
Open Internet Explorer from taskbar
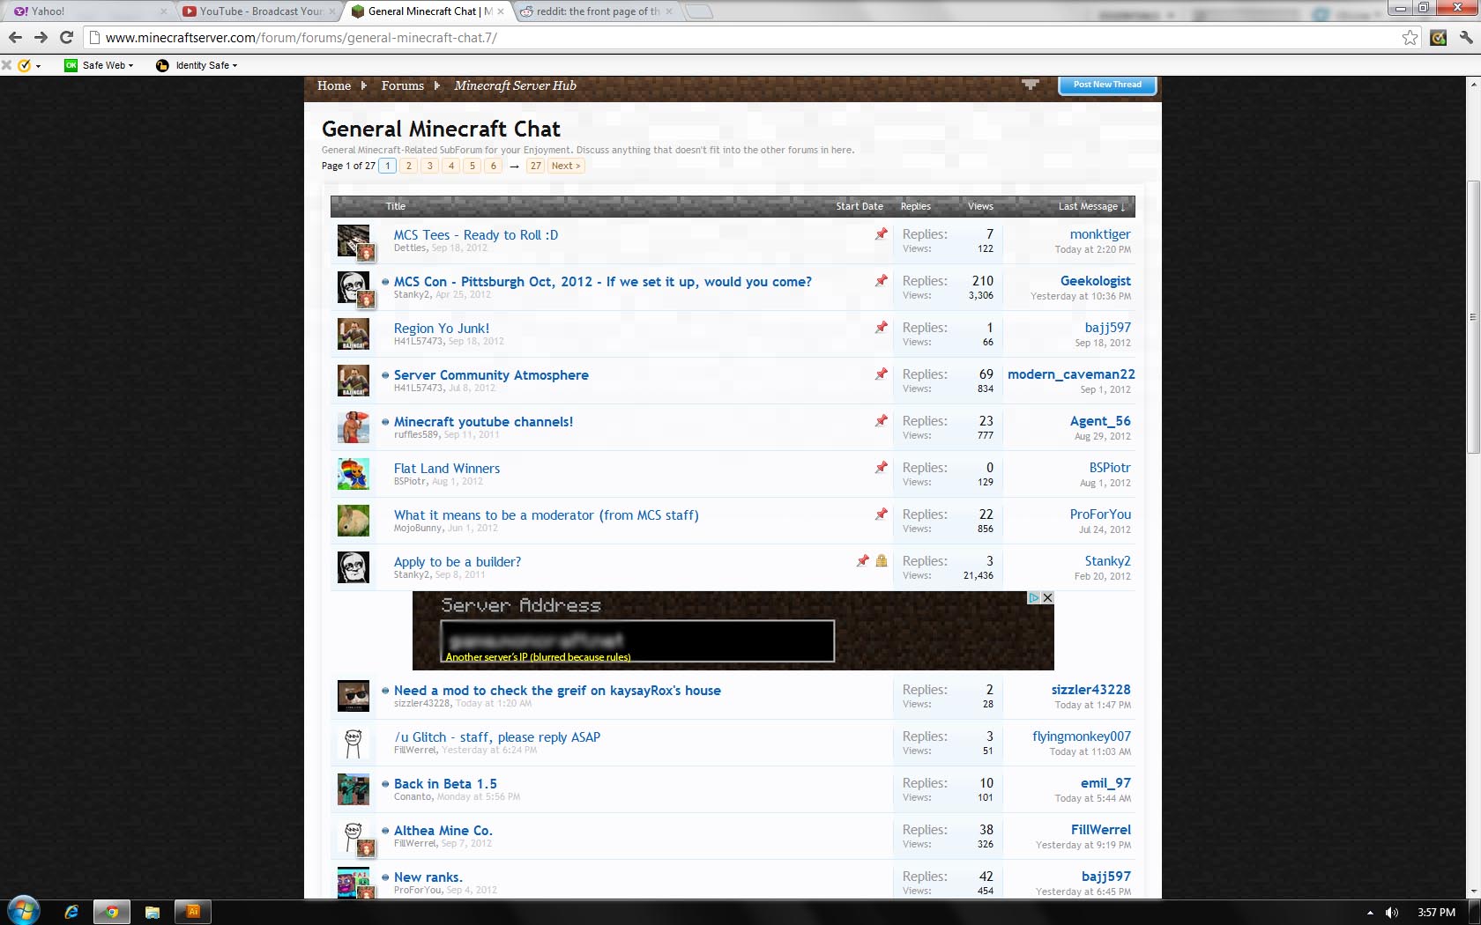pyautogui.click(x=71, y=912)
